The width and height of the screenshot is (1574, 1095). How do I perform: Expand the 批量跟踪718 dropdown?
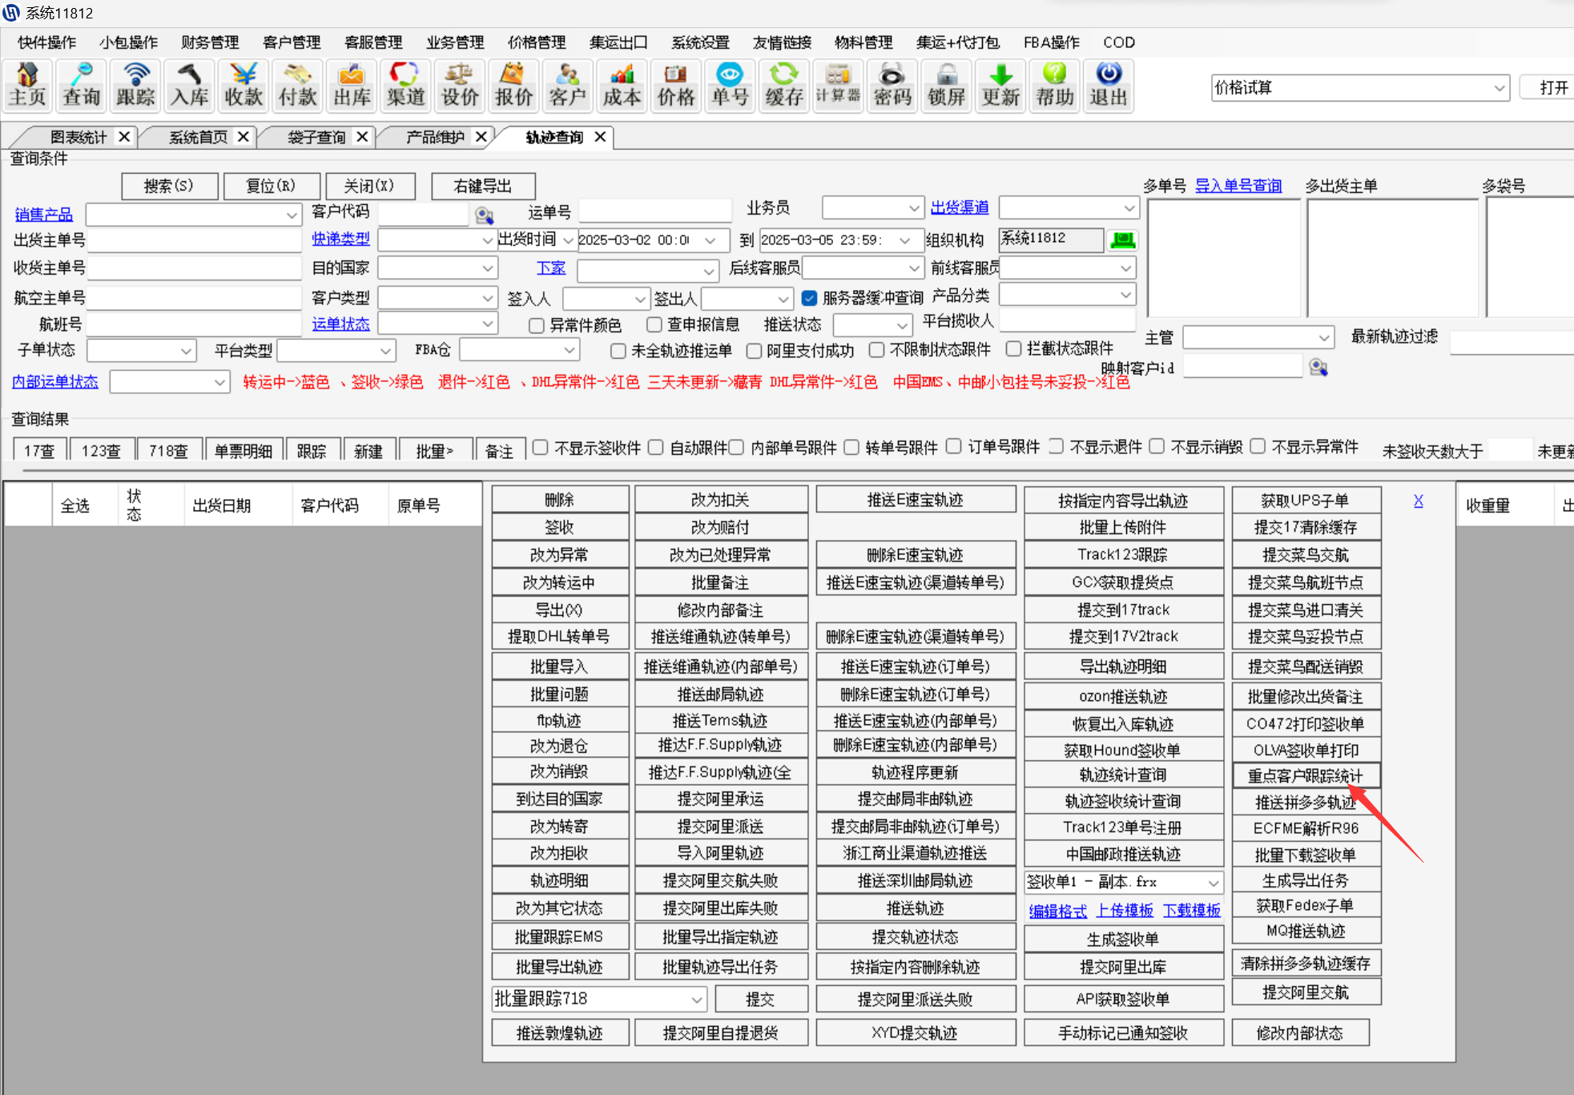click(x=696, y=999)
